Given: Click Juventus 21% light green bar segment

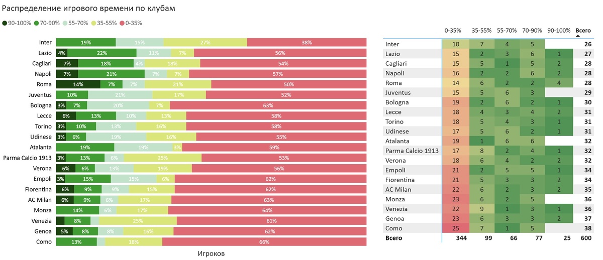Looking at the screenshot, I should point(120,94).
